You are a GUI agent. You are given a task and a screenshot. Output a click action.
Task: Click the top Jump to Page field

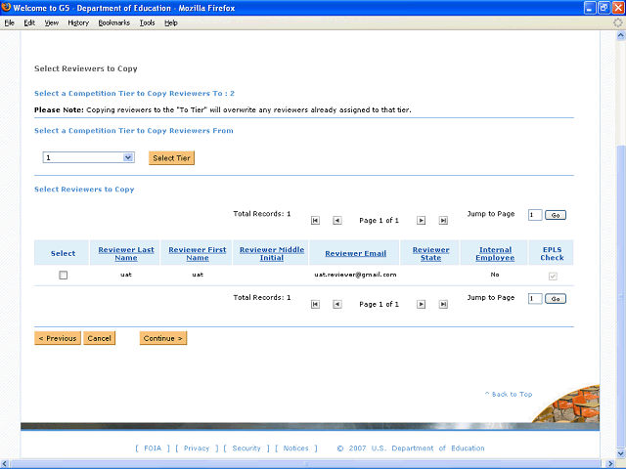click(535, 215)
